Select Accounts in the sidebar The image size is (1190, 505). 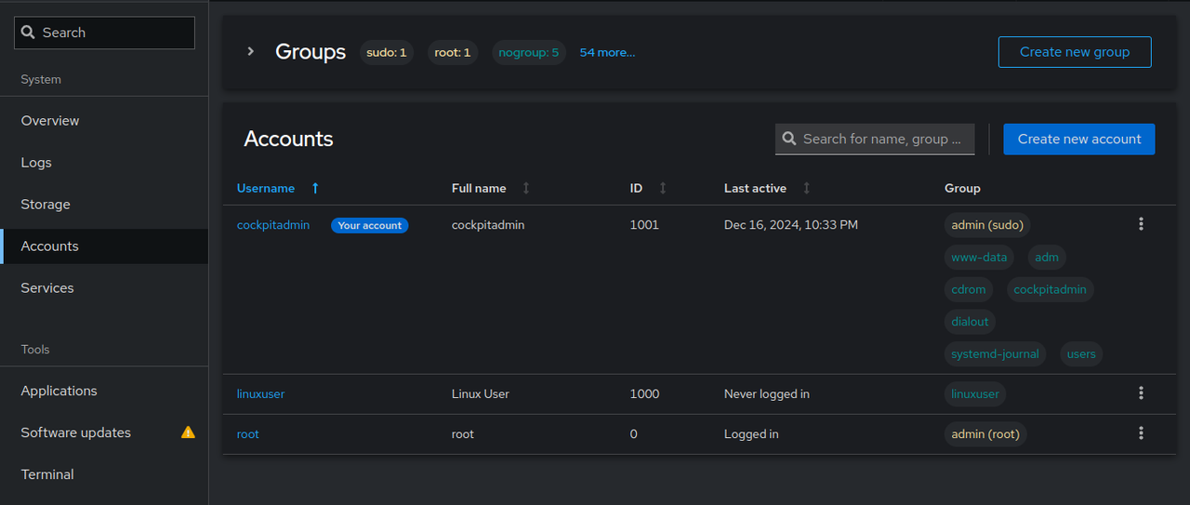tap(104, 246)
